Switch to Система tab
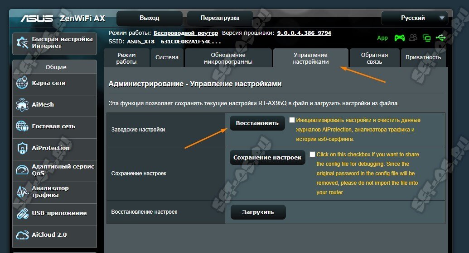 (167, 57)
